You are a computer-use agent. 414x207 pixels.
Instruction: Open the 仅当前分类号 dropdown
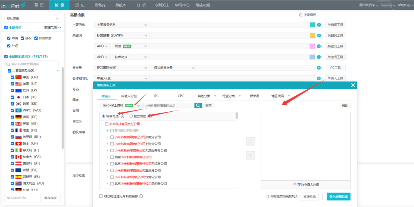pyautogui.click(x=174, y=68)
